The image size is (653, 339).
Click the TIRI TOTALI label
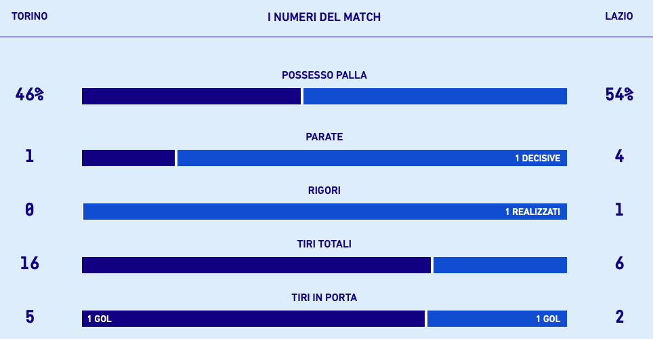[324, 244]
